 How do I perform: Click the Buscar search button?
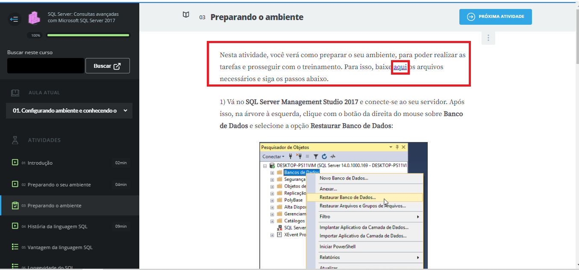click(107, 66)
